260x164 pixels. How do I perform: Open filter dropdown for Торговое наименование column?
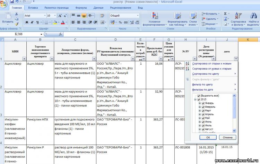tap(52, 59)
